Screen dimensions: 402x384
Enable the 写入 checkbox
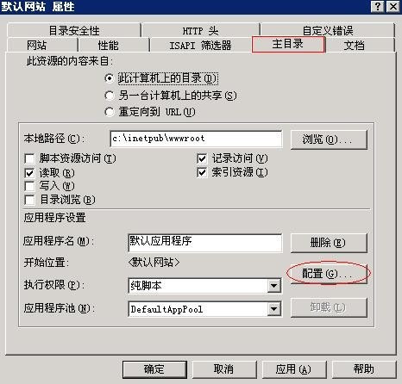(x=29, y=186)
